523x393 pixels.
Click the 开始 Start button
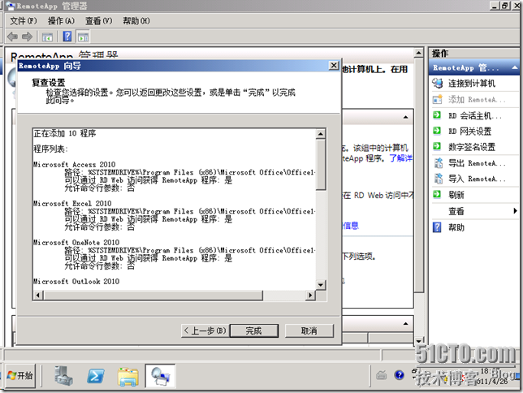click(20, 376)
